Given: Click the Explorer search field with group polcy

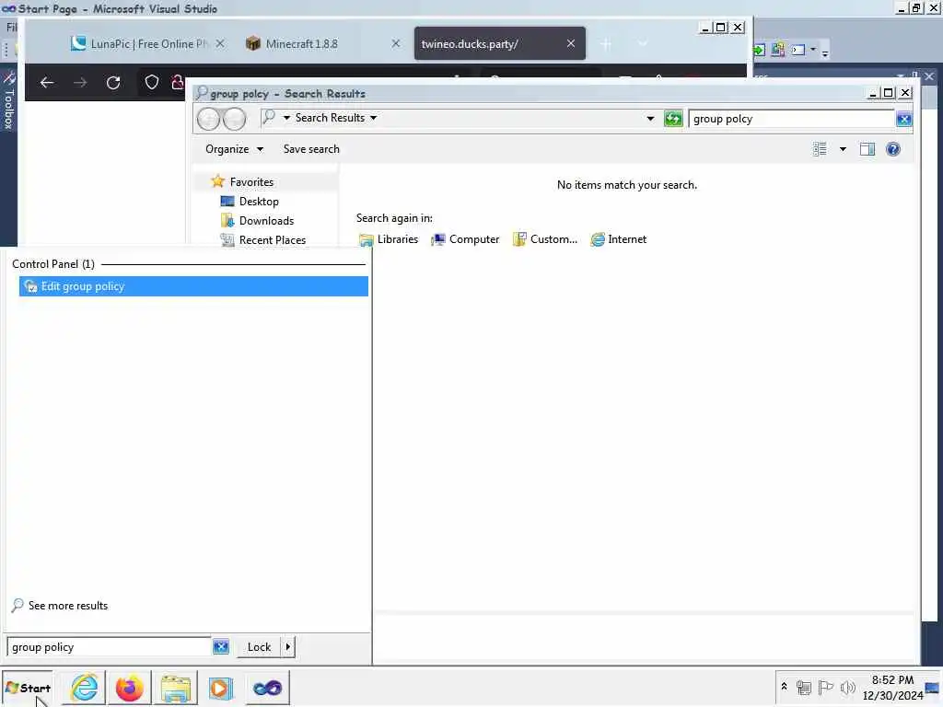Looking at the screenshot, I should click(791, 119).
